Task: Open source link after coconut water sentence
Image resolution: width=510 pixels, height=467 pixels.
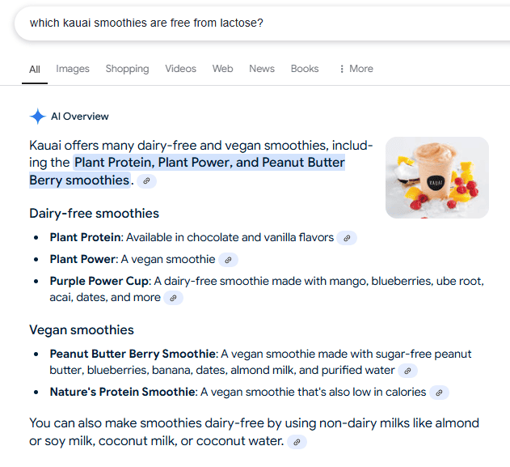Action: pos(297,442)
